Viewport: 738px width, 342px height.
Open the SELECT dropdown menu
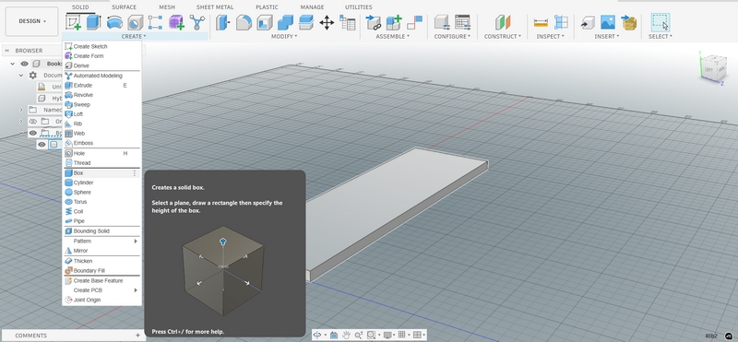click(x=661, y=36)
